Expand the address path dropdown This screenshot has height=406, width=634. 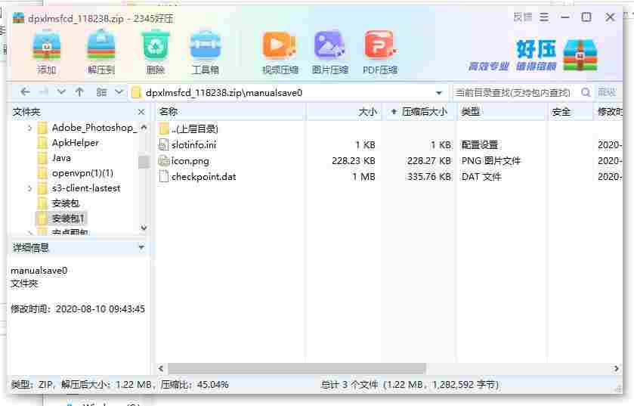click(439, 93)
